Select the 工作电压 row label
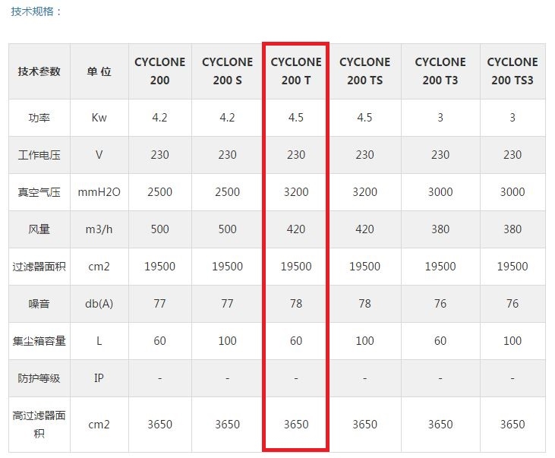Screen dimensions: 555x458 click(39, 155)
